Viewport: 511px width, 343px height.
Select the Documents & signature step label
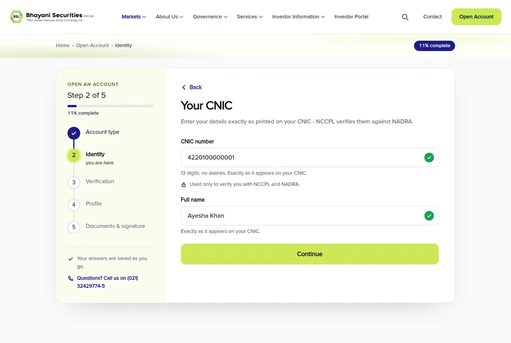coord(115,226)
